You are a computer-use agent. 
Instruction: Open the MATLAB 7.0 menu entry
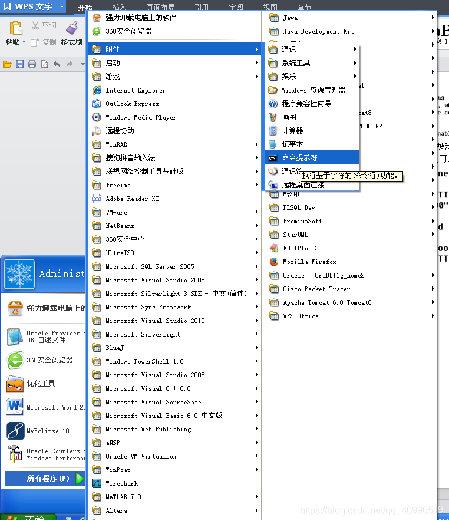(x=174, y=497)
